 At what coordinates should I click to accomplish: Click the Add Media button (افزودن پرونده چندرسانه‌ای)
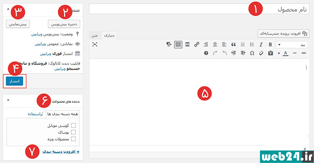tap(283, 34)
